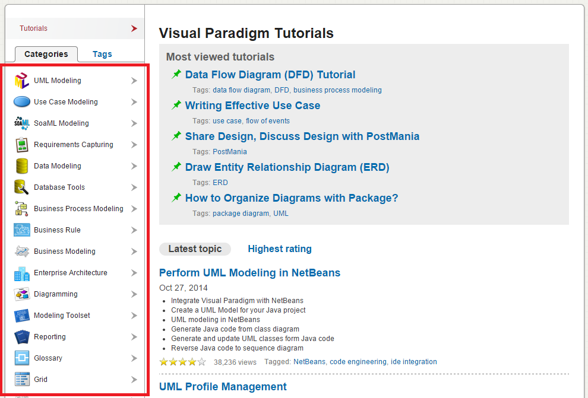The width and height of the screenshot is (588, 398).
Task: Click the data flow diagram tag
Action: click(241, 90)
